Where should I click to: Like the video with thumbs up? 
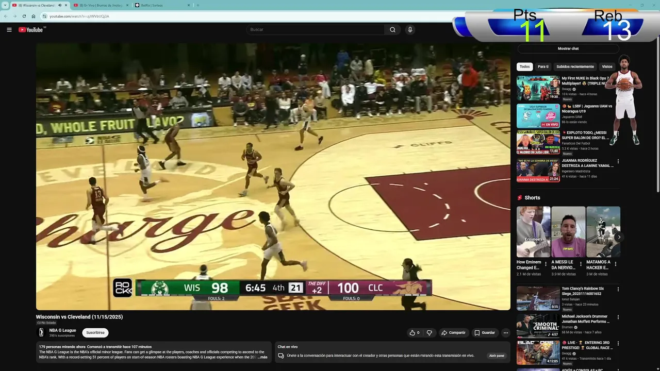click(x=415, y=333)
